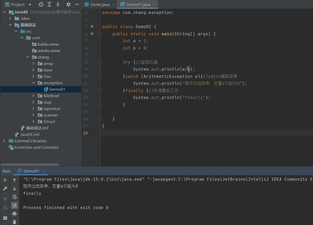The image size is (313, 225).
Task: Expand the .idea folder
Action: tap(10, 19)
